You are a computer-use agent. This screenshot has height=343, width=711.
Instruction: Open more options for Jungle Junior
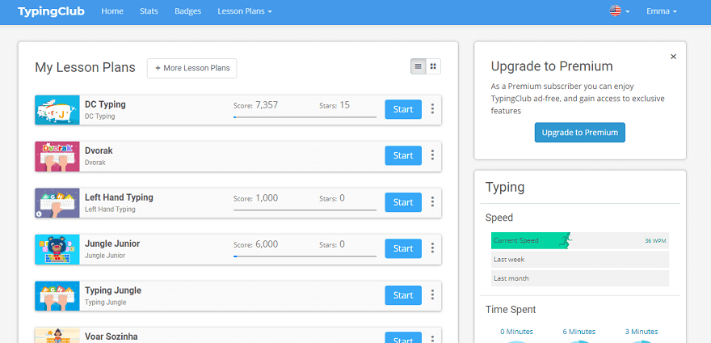[x=432, y=248]
